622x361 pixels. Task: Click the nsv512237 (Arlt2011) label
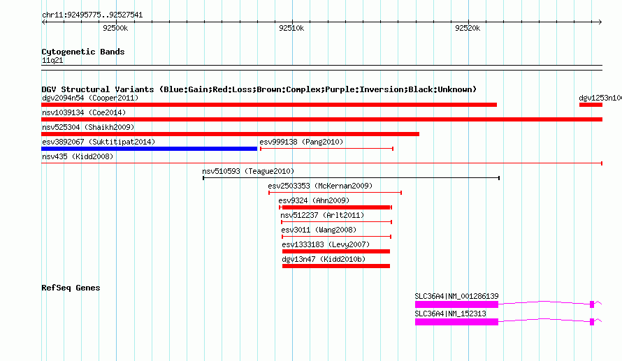click(322, 215)
